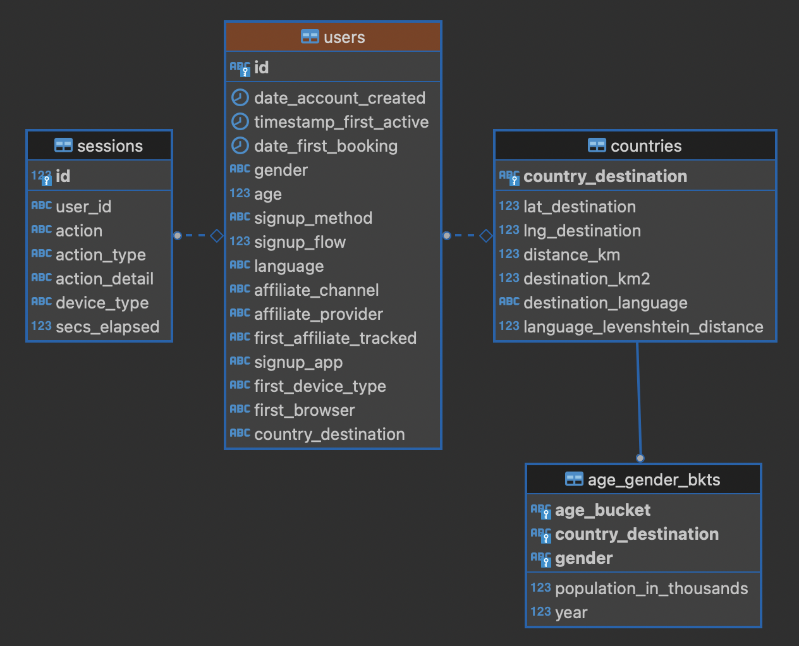Click the clock icon beside date_account_created

pyautogui.click(x=240, y=97)
